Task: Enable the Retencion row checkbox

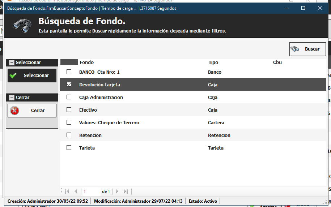Action: (69, 135)
